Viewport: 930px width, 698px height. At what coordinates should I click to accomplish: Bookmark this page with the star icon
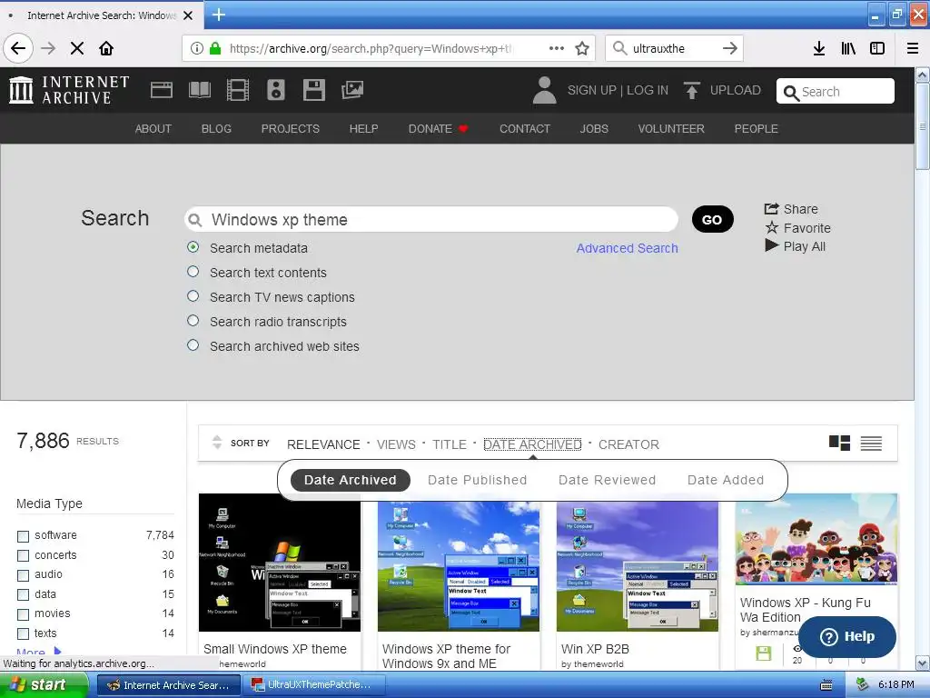pyautogui.click(x=582, y=48)
